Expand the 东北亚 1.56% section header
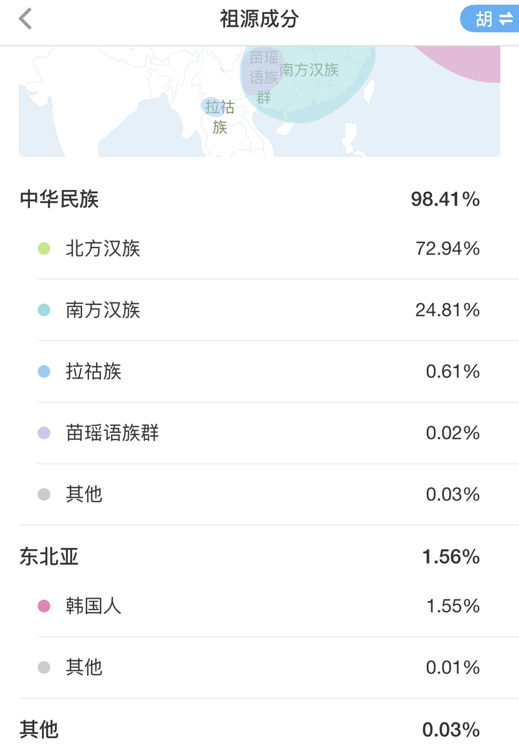The width and height of the screenshot is (519, 751). [259, 557]
